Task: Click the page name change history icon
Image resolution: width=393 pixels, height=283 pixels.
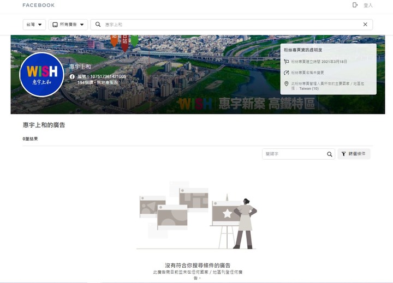Action: pos(287,73)
